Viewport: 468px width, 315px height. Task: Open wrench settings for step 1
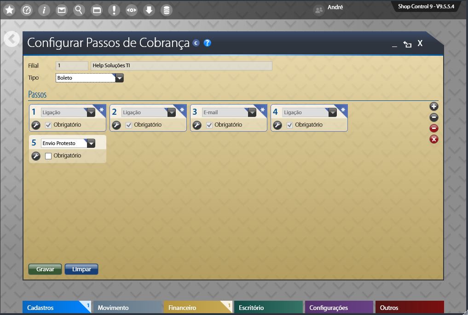click(x=36, y=125)
